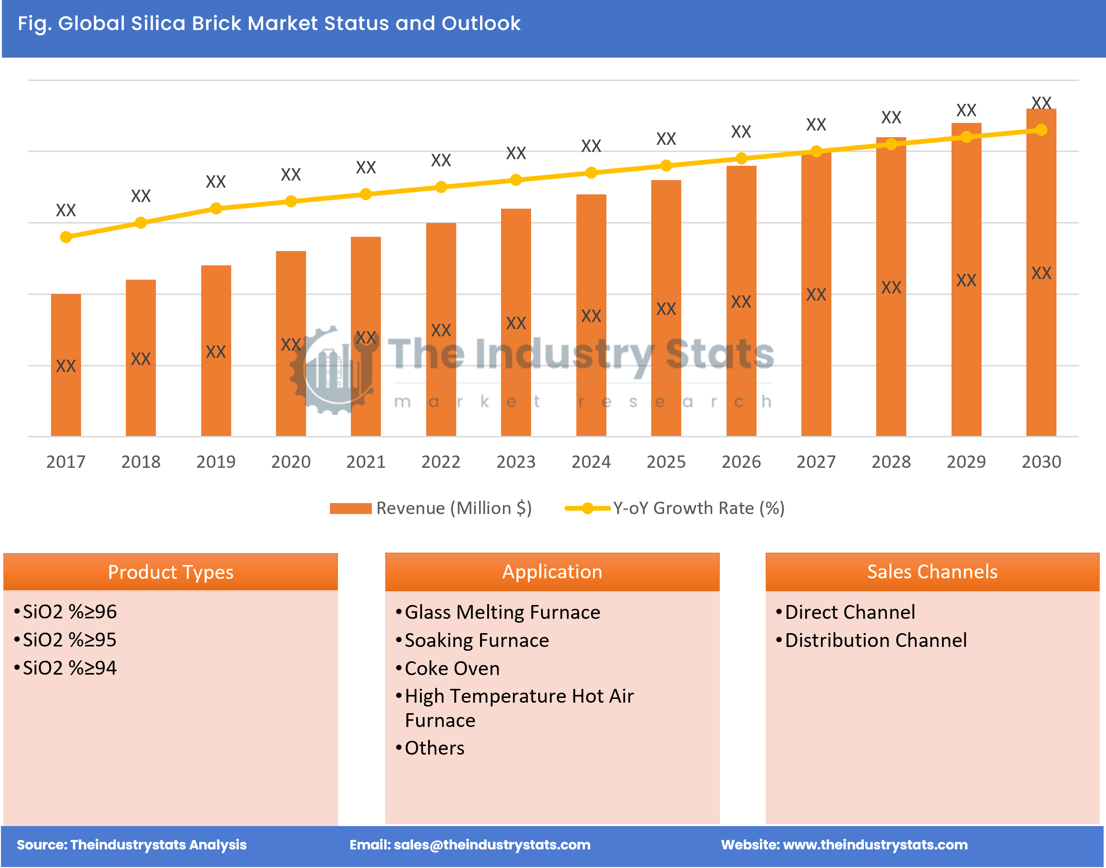The height and width of the screenshot is (868, 1106).
Task: Click the yellow Y-oY Growth Rate legend marker
Action: 587,508
